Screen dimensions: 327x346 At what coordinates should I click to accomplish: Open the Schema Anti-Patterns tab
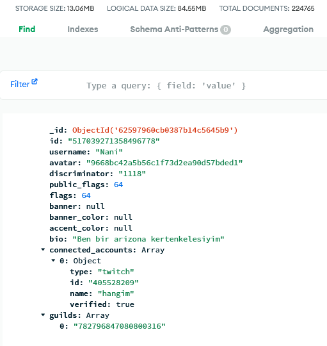coord(174,29)
